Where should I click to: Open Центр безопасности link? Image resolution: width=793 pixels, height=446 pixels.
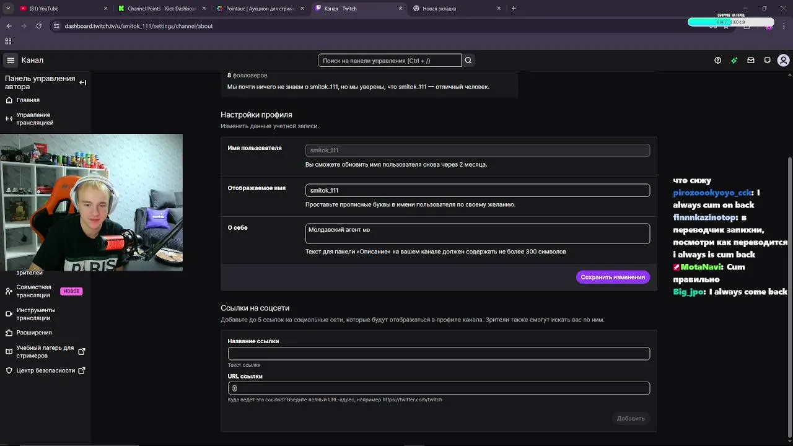45,370
